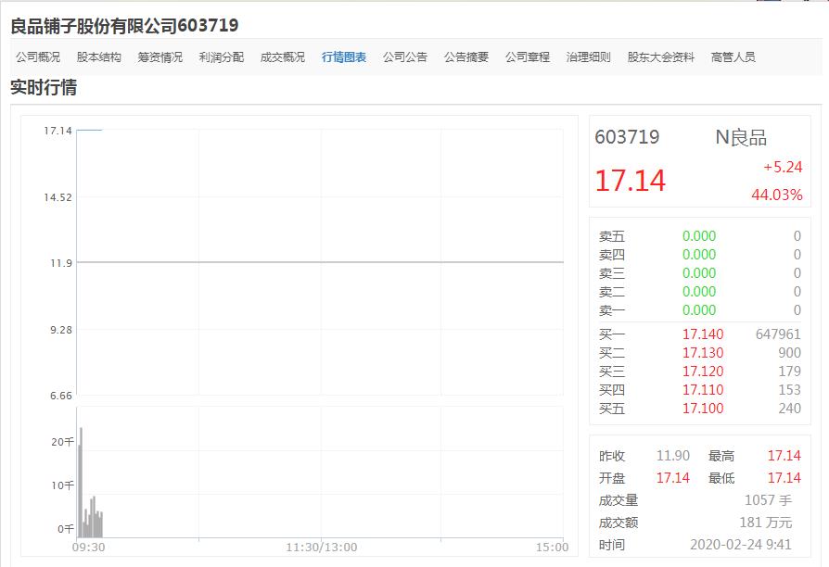Click the timestamp 2020-02-24 9:41
Image resolution: width=829 pixels, height=567 pixels.
tap(741, 545)
